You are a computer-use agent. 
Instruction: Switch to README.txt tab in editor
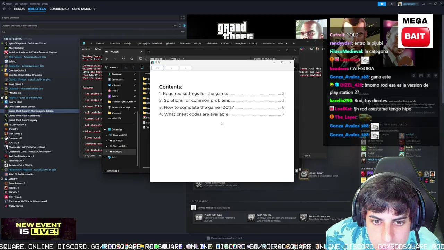[x=227, y=43]
